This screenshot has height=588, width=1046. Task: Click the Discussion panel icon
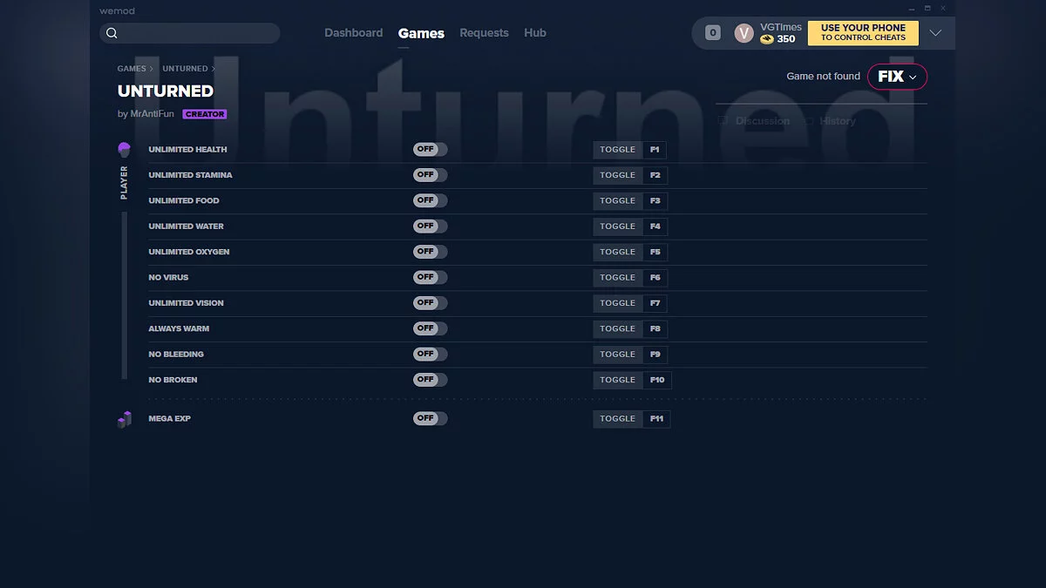coord(723,121)
